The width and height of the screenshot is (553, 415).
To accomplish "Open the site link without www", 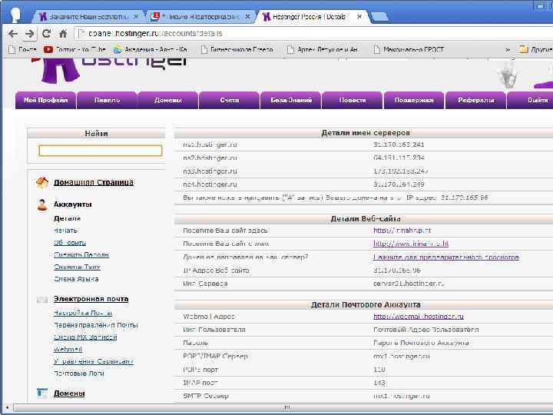I will pos(402,231).
